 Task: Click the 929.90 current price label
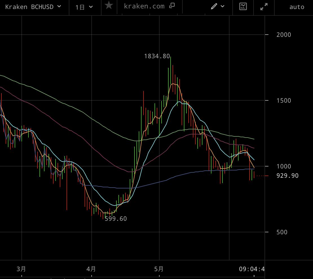pyautogui.click(x=287, y=176)
